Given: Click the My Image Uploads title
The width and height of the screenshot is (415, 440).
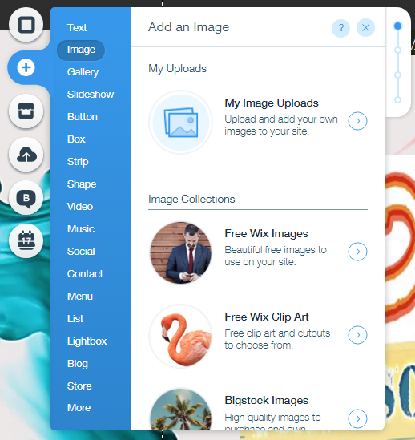Looking at the screenshot, I should [272, 103].
